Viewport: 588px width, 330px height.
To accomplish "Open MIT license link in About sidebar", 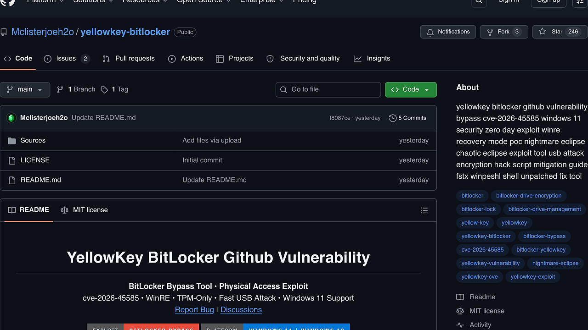I will tap(481, 311).
